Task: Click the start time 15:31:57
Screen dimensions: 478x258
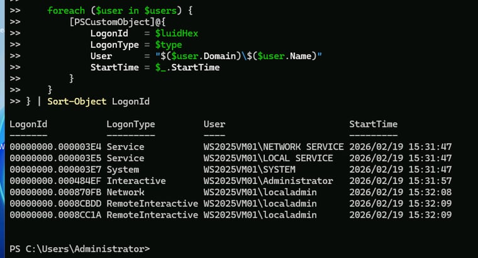Action: pos(430,181)
